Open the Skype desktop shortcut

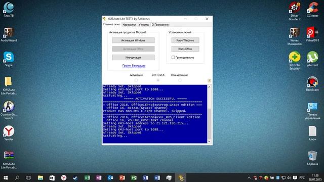click(x=9, y=59)
